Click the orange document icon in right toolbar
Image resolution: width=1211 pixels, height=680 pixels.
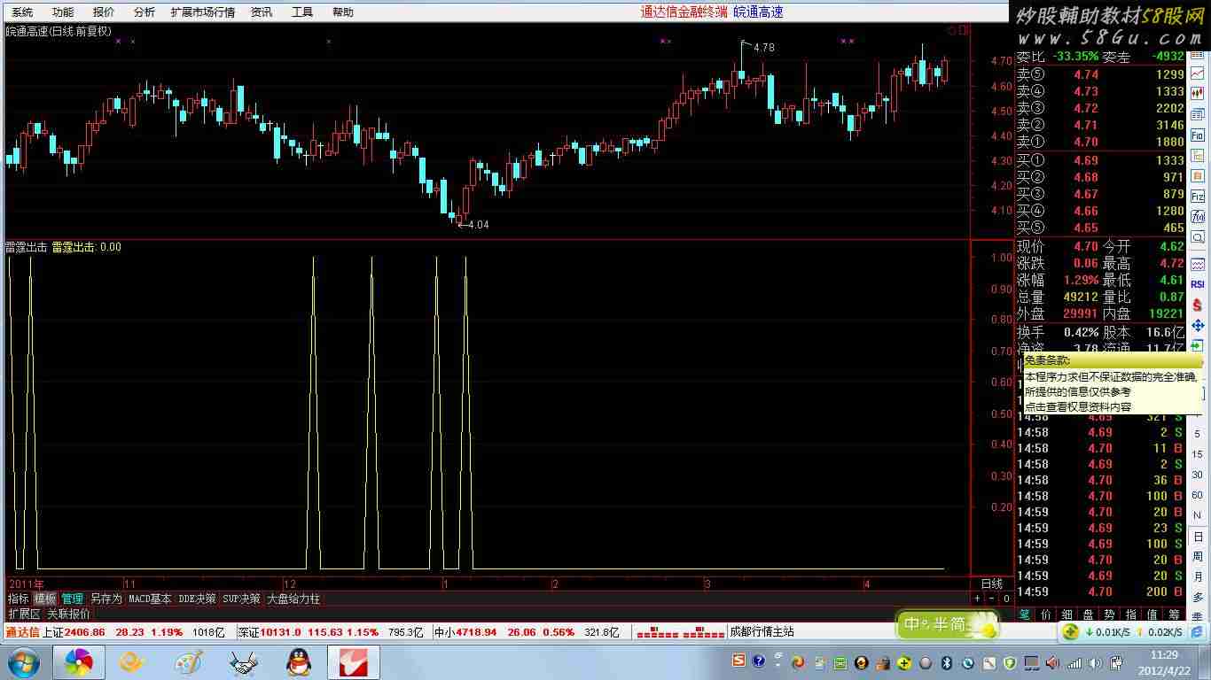(1198, 176)
